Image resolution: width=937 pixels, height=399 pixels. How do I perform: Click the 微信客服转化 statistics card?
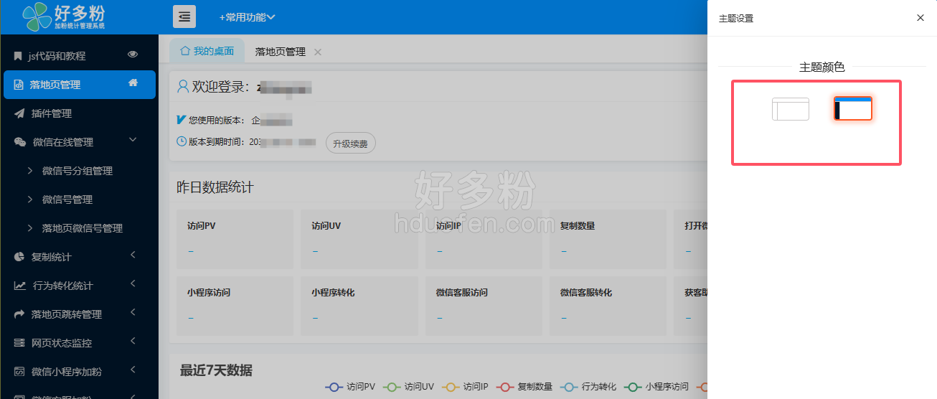608,306
